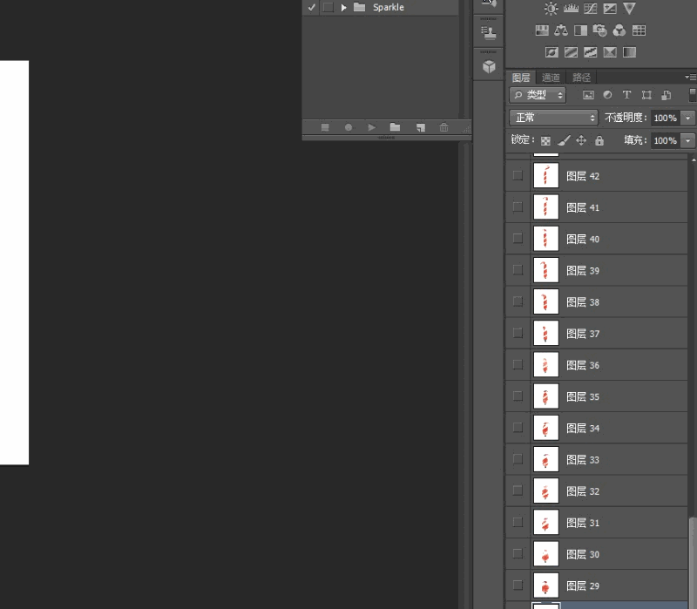
Task: Add a Curves adjustment layer
Action: 591,9
